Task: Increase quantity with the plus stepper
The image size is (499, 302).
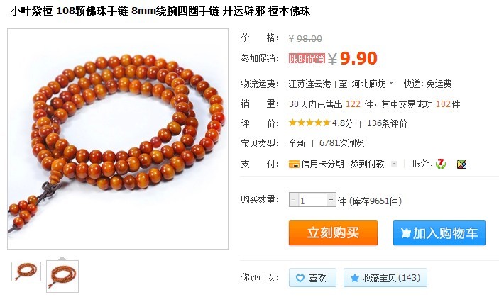Action: 331,200
